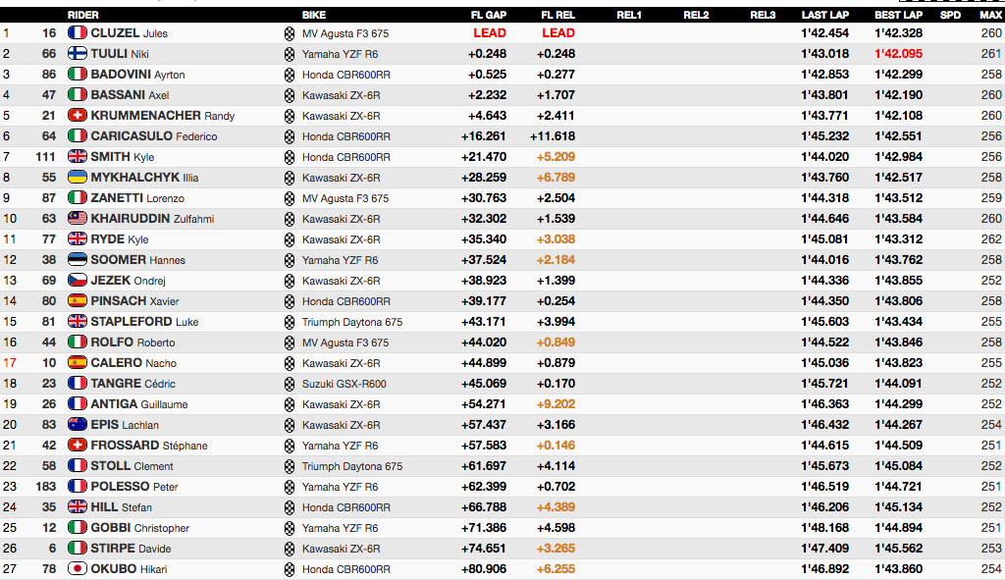Image resolution: width=1005 pixels, height=580 pixels.
Task: Click the FL REL column header
Action: point(557,14)
